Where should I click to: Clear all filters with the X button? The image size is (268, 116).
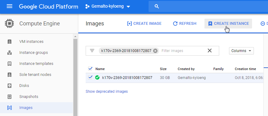pyautogui.click(x=210, y=51)
